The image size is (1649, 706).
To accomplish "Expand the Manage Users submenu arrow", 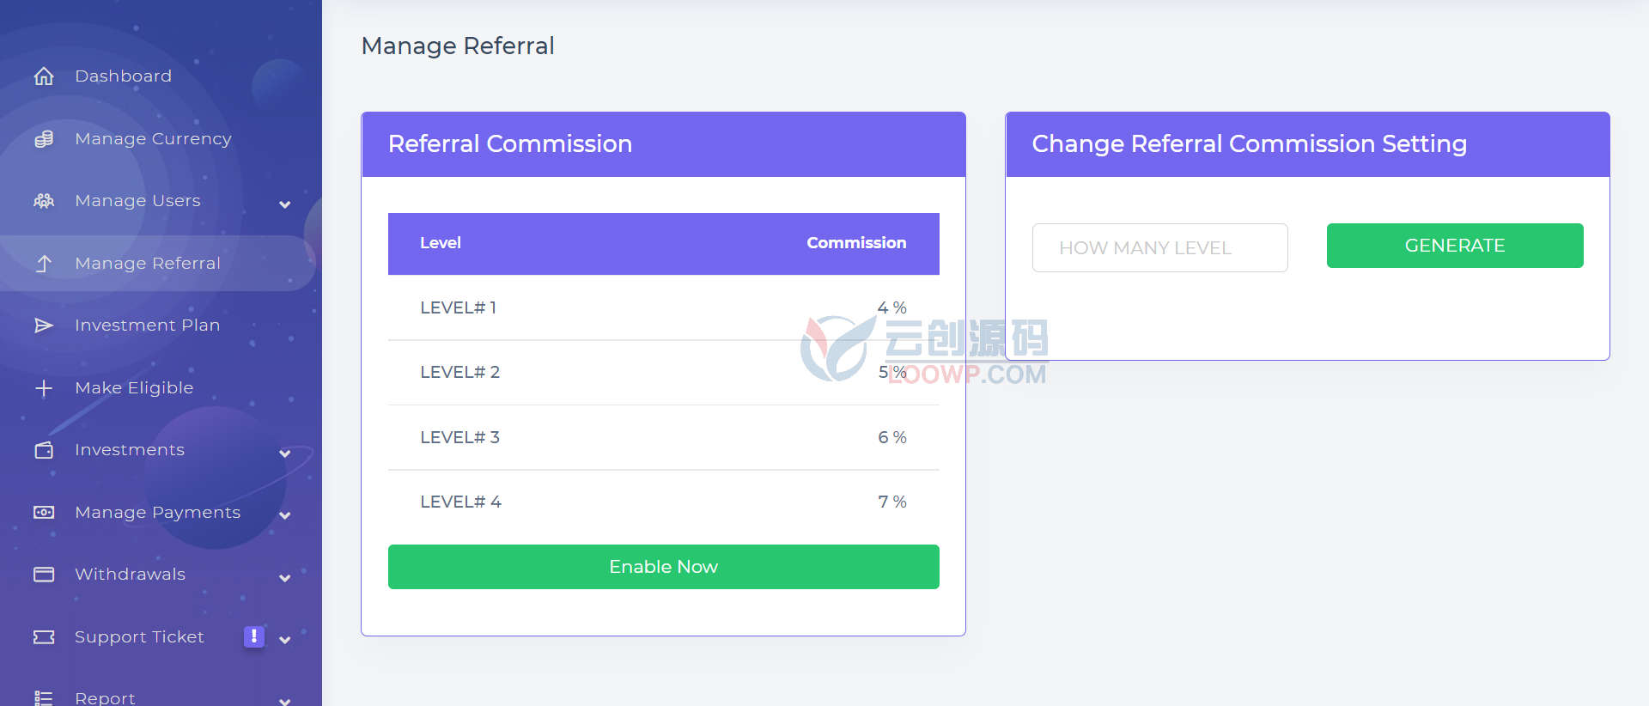I will [x=285, y=204].
